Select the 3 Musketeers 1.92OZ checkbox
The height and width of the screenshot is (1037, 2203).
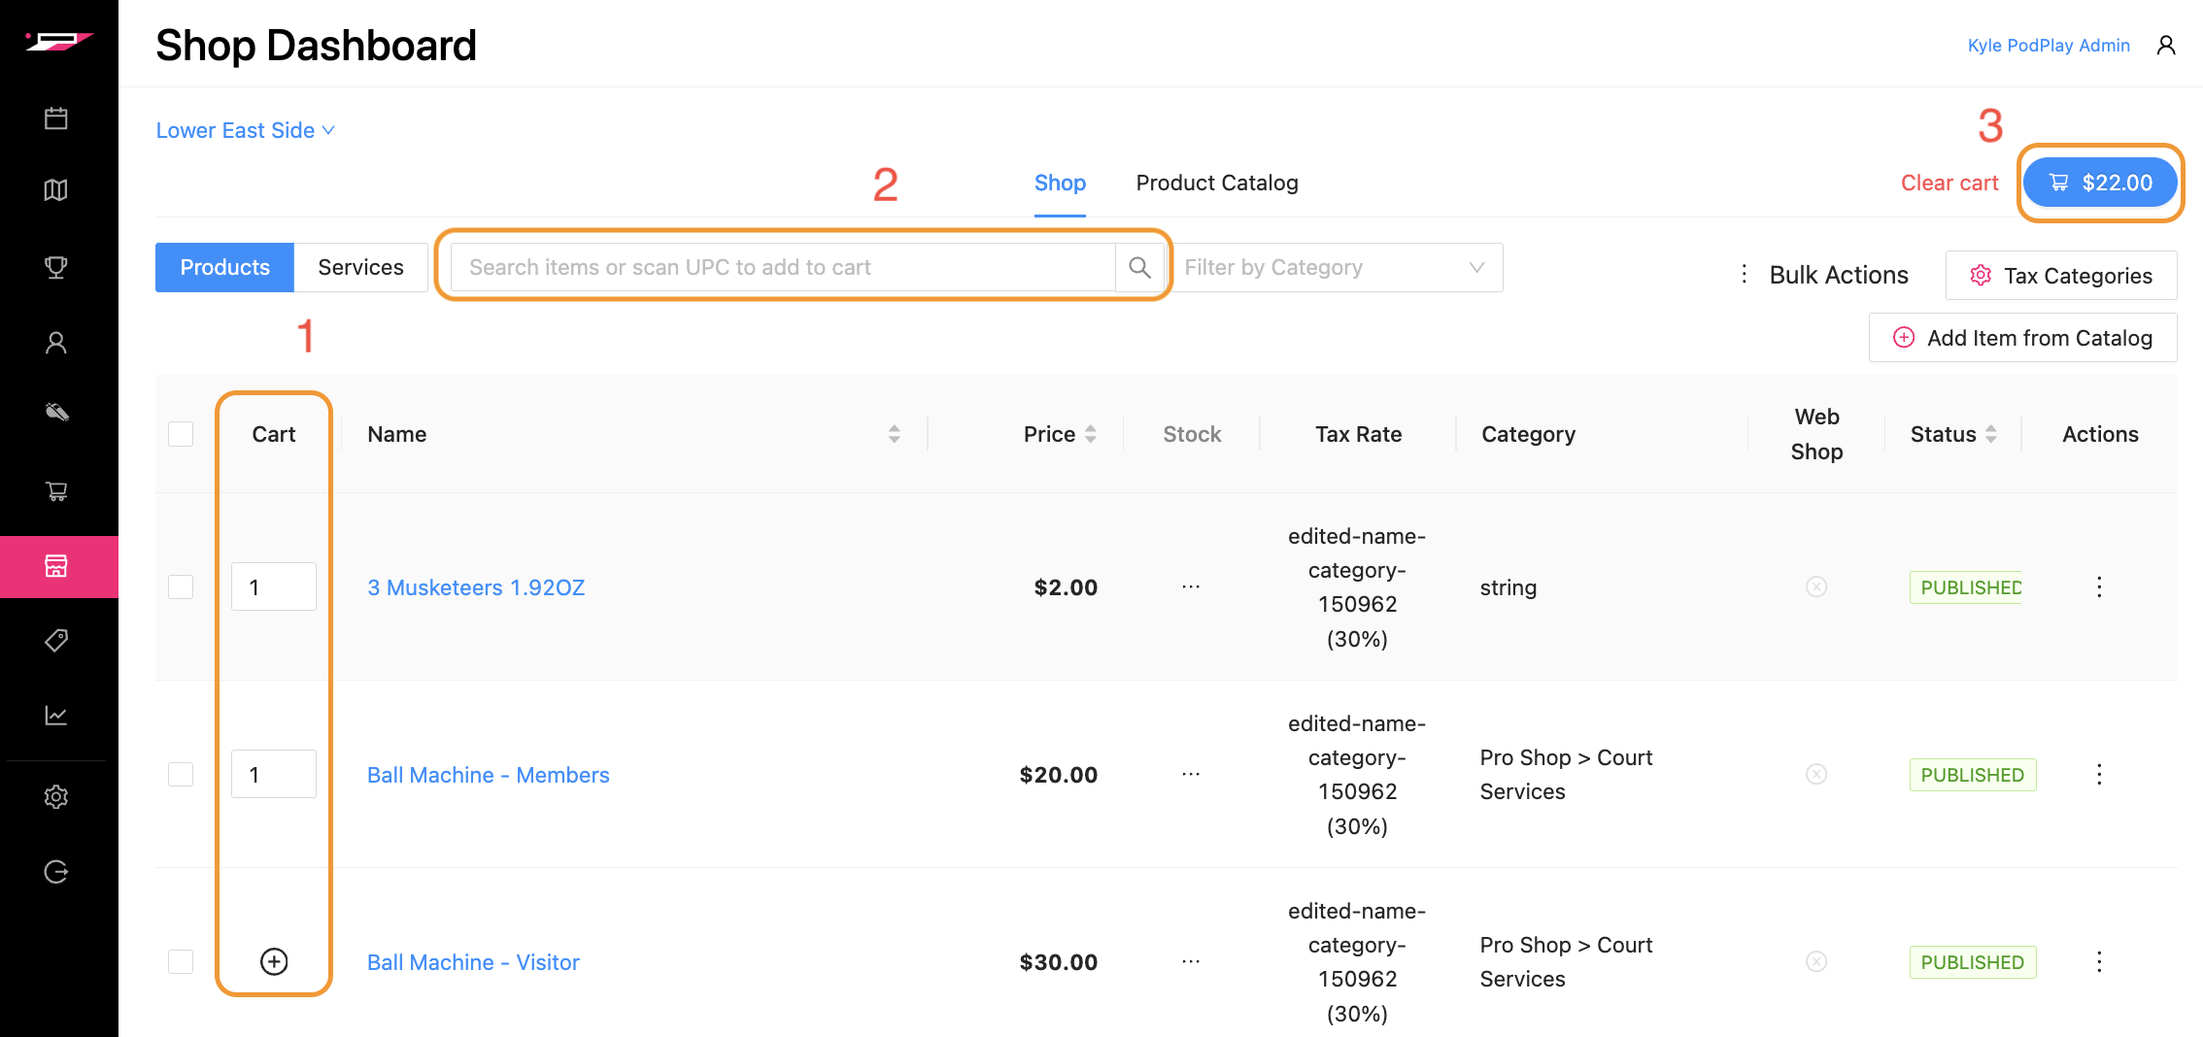tap(181, 587)
